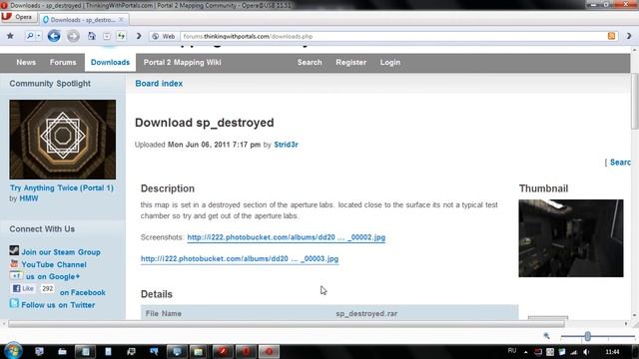The image size is (639, 359).
Task: Click the Google +1 button
Action: pyautogui.click(x=16, y=276)
